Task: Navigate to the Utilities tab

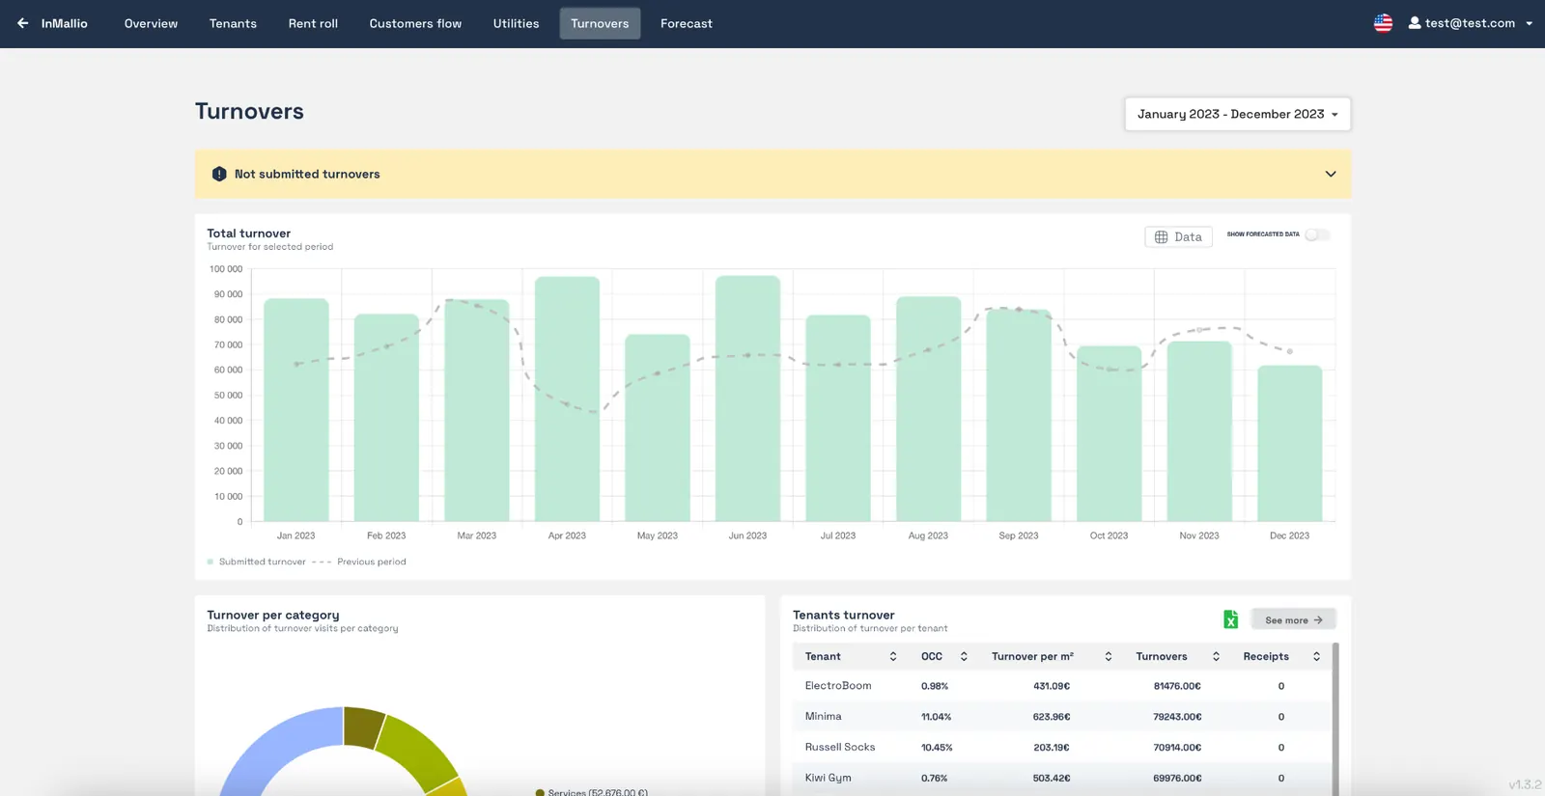Action: point(517,23)
